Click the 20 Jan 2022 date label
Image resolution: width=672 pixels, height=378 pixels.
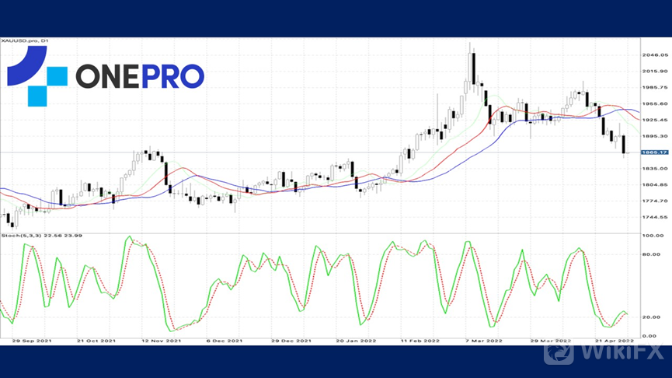click(x=356, y=341)
